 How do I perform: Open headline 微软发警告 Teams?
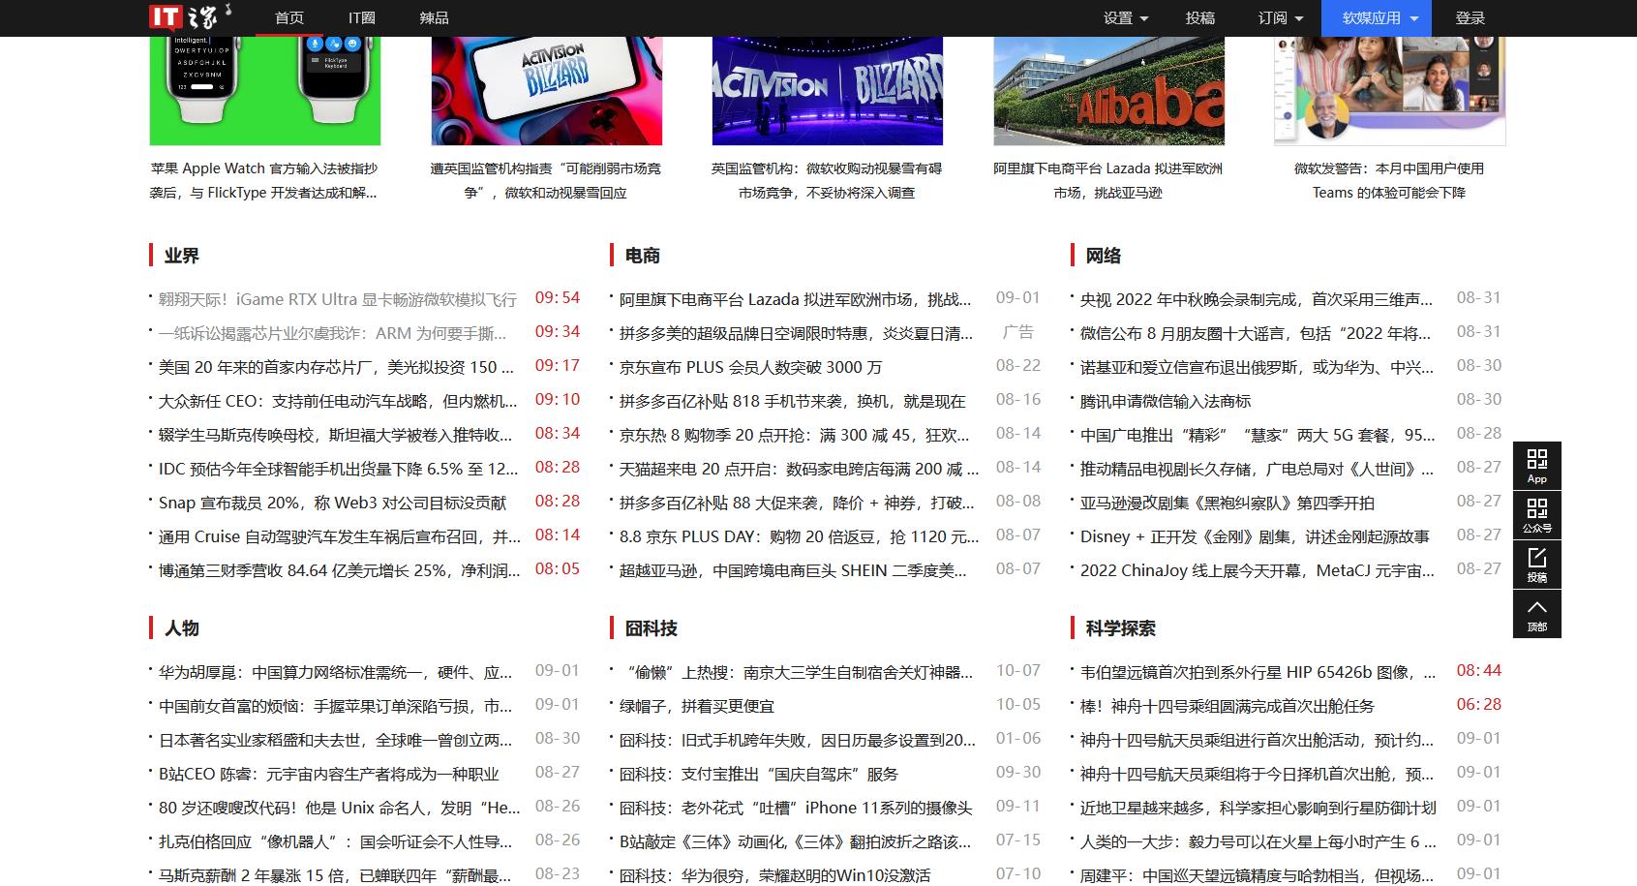[x=1389, y=180]
